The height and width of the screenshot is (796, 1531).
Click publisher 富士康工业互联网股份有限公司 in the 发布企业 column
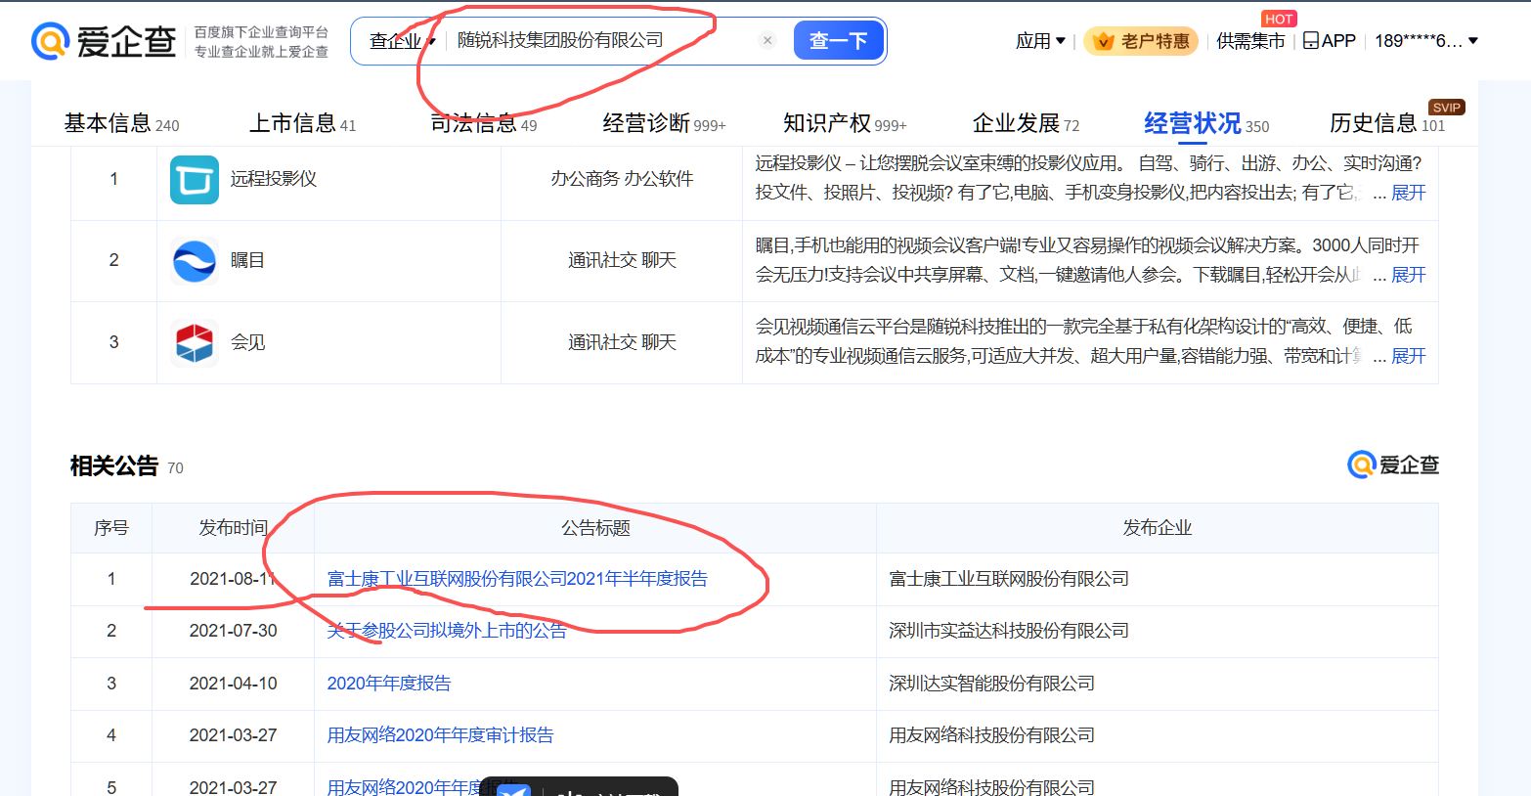(x=1009, y=579)
